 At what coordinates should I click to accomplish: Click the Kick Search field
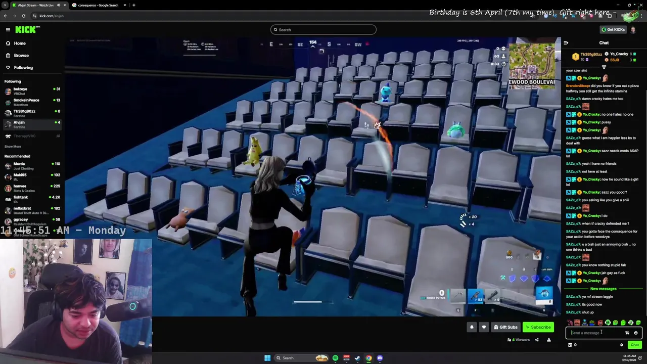(323, 30)
